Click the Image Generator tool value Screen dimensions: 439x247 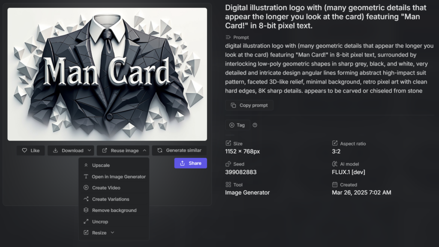(x=247, y=193)
